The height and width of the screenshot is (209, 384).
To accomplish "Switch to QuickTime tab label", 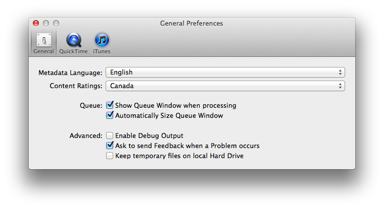I will tap(73, 51).
